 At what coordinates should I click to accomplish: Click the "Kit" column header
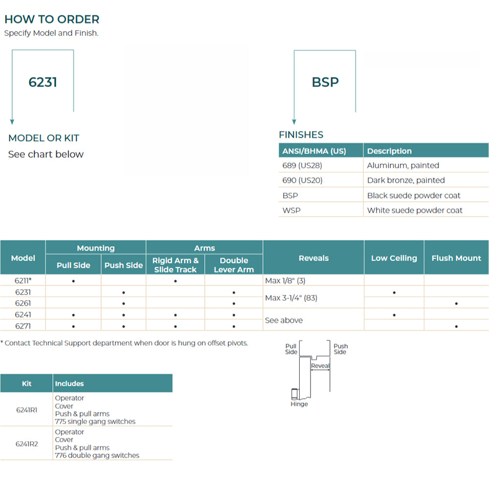click(26, 383)
